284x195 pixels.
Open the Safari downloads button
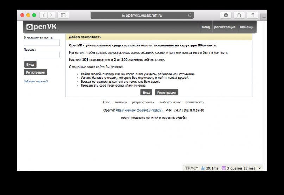point(226,15)
